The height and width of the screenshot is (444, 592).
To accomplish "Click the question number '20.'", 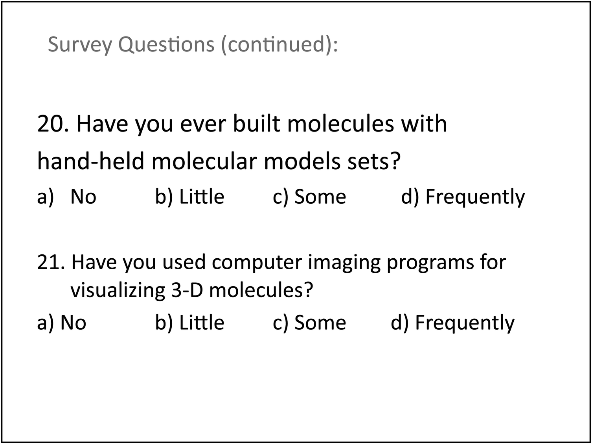I will pyautogui.click(x=53, y=124).
